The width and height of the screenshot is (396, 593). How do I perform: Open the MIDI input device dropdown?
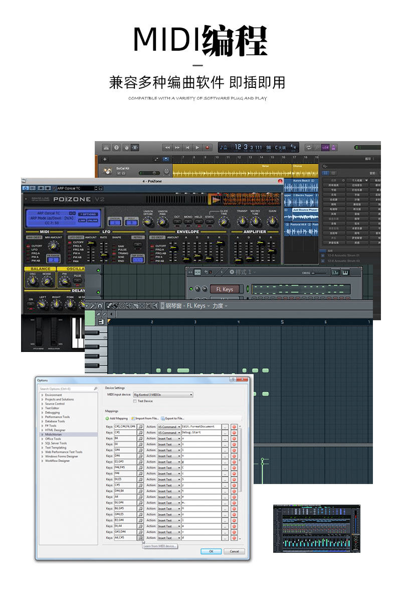point(163,395)
